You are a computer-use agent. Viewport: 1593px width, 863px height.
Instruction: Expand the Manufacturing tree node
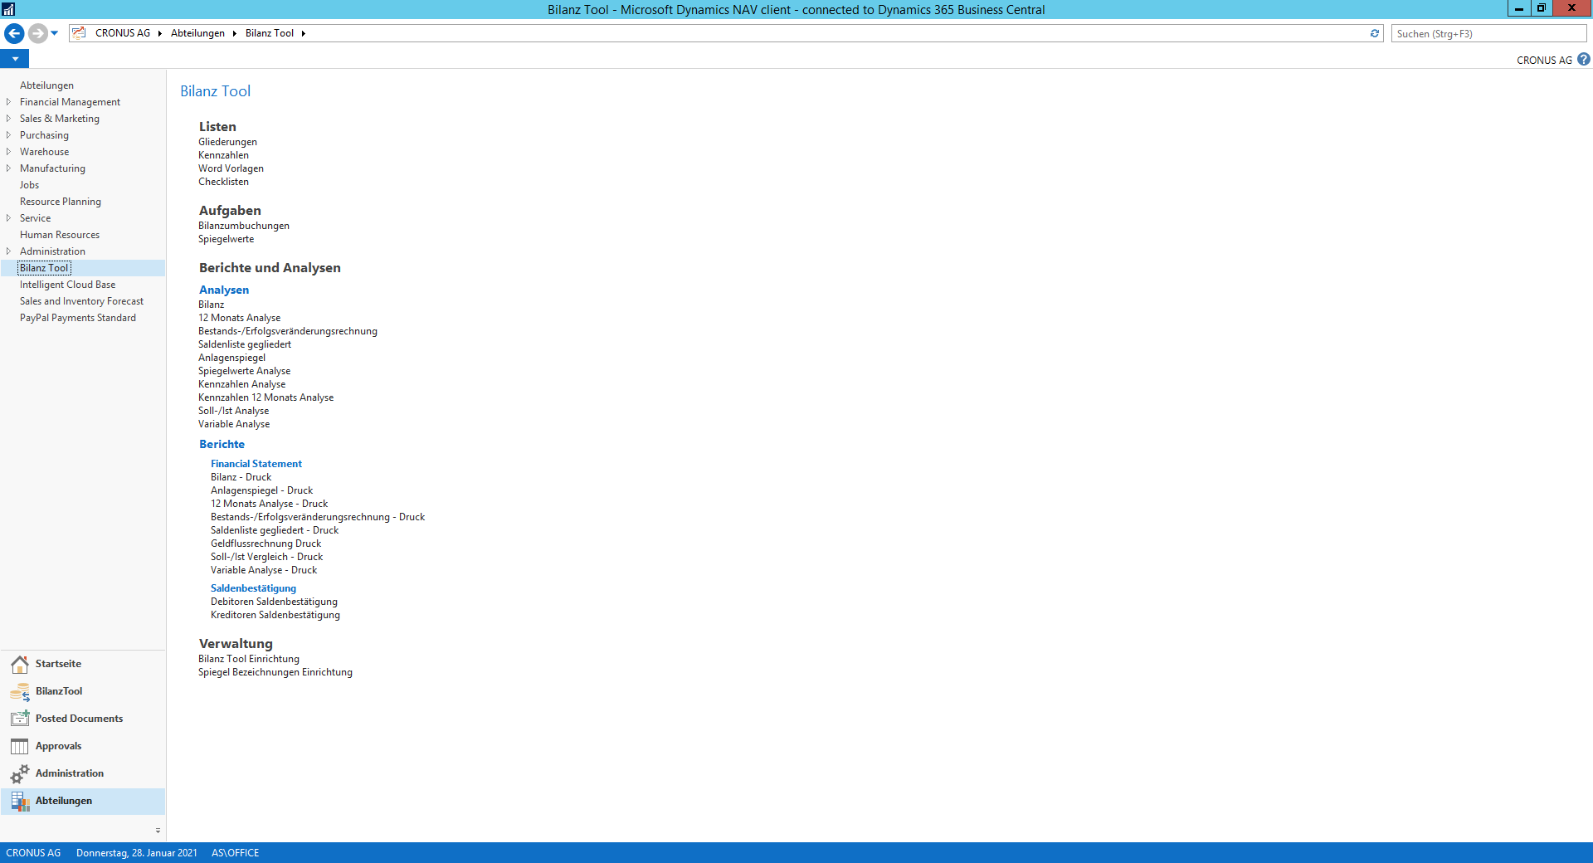tap(8, 168)
